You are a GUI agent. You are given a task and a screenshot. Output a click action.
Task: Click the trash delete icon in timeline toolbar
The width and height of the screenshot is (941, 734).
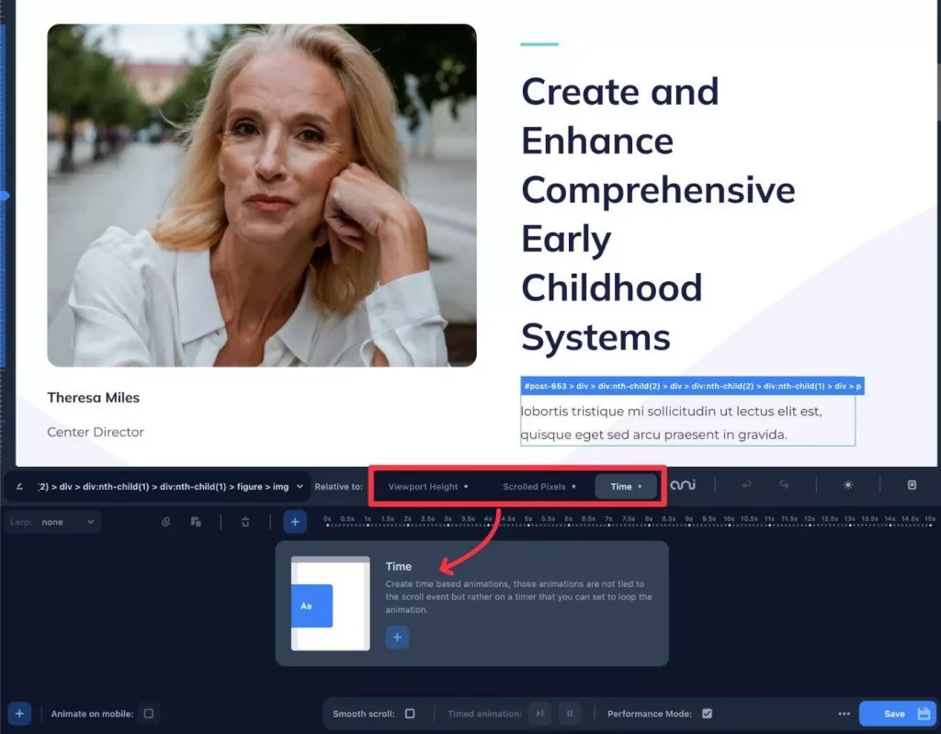tap(245, 522)
